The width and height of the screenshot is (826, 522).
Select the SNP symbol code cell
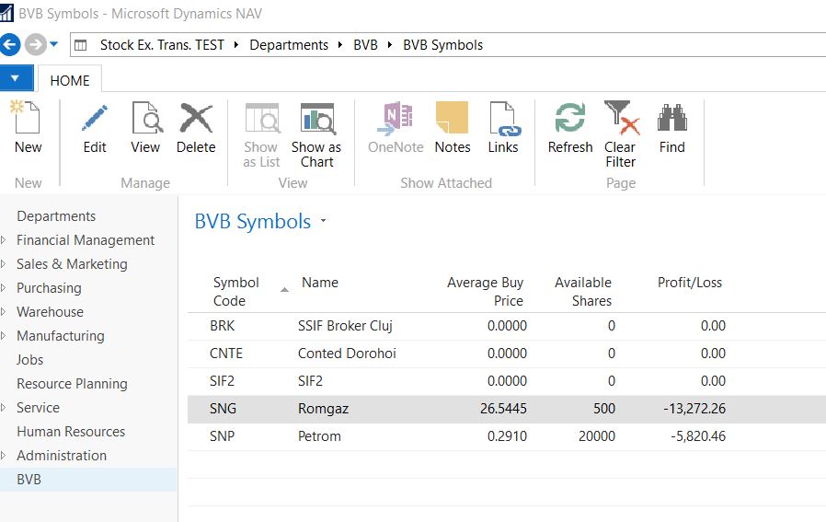pos(222,436)
